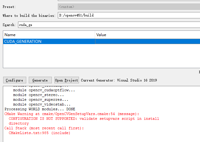Click log line module opencv_stereo

[39, 95]
